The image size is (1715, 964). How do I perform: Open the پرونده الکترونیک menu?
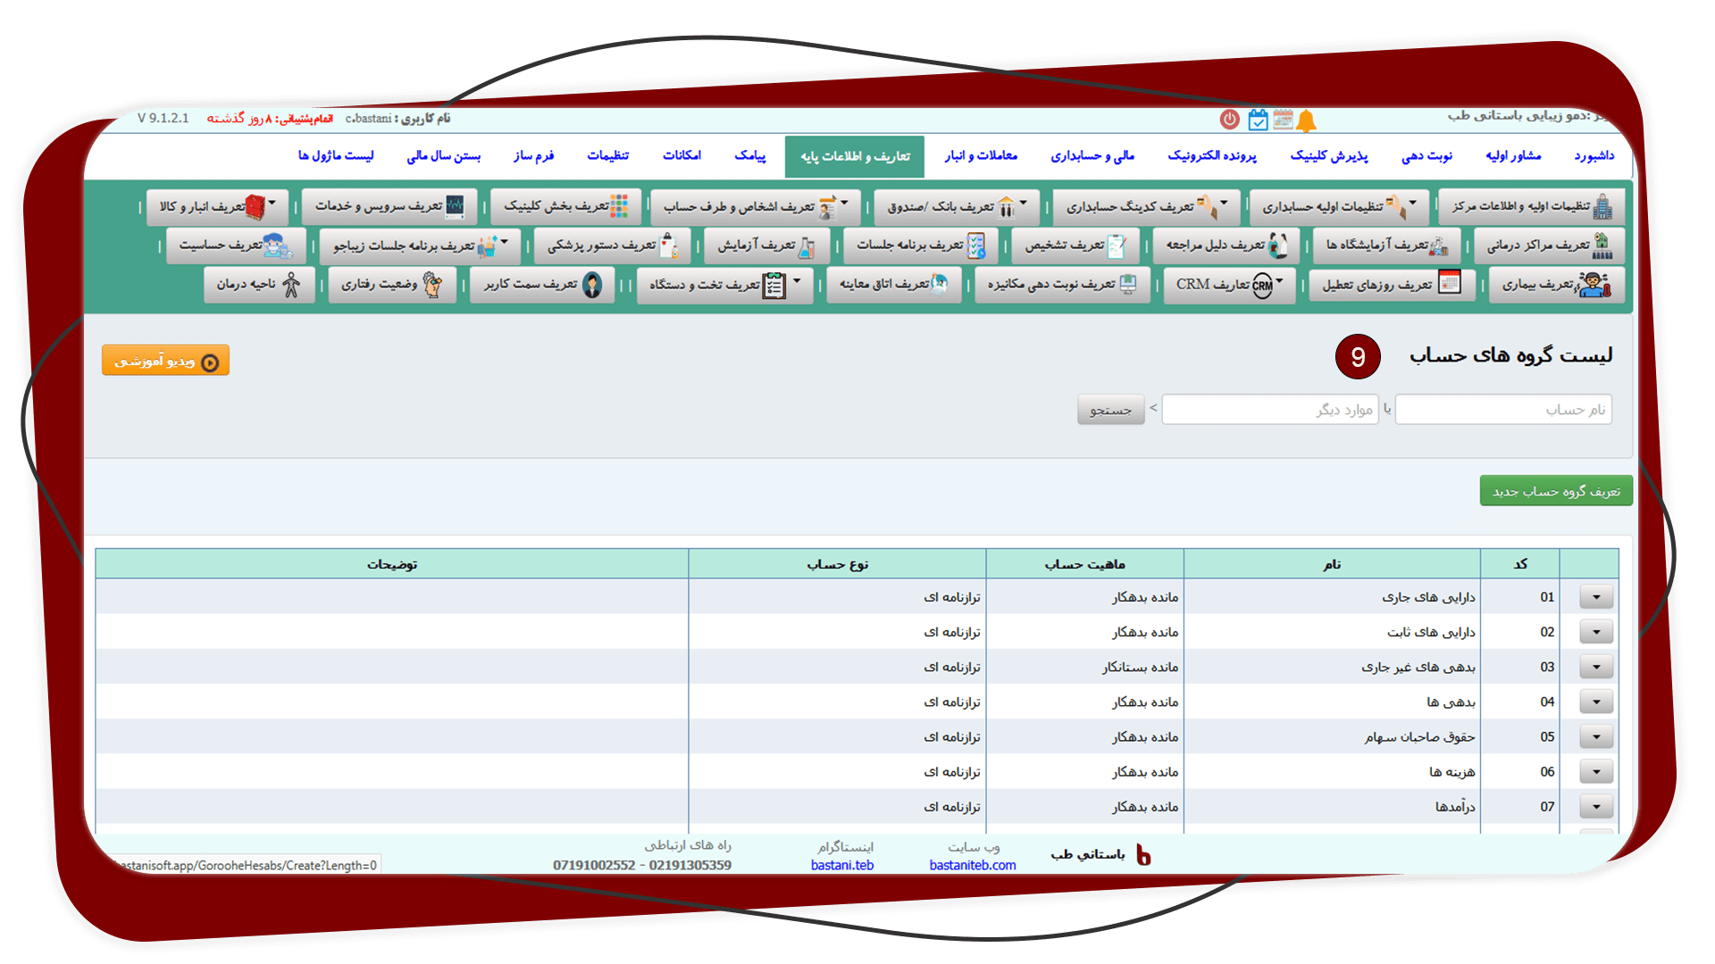click(1211, 156)
